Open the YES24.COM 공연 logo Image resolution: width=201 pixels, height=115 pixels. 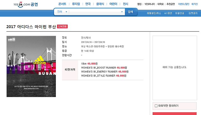[26, 4]
